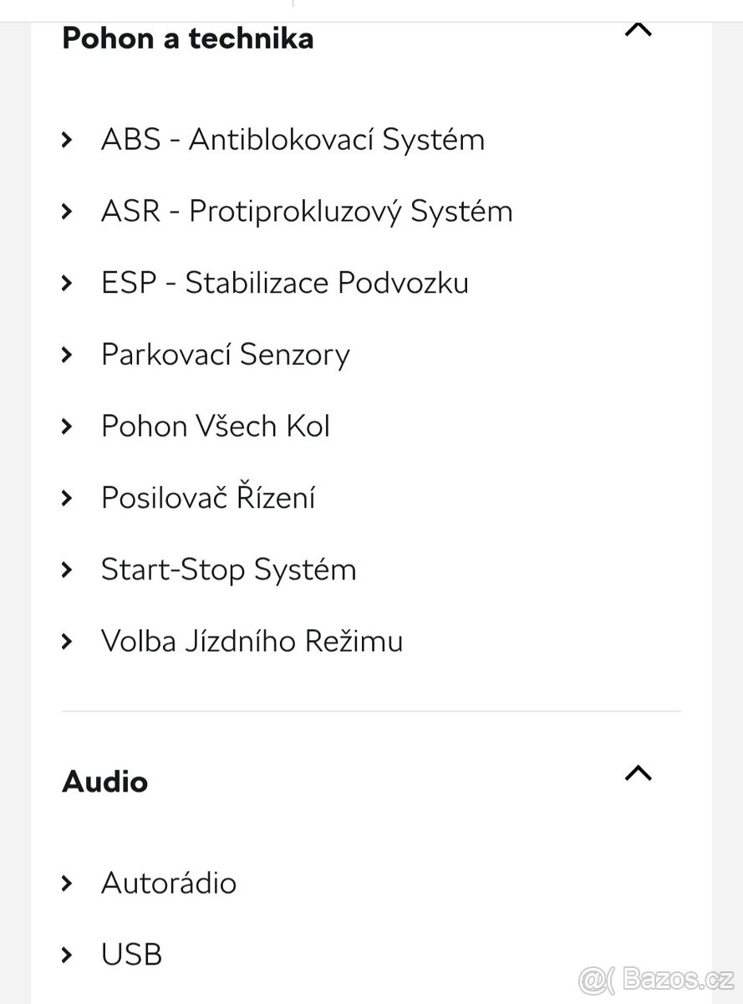Click the arrow beside ABS item
Screen dimensions: 743x1004
pyautogui.click(x=68, y=140)
